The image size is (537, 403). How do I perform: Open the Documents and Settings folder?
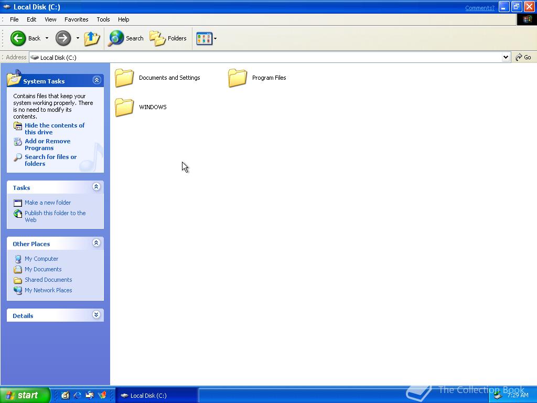click(x=157, y=78)
